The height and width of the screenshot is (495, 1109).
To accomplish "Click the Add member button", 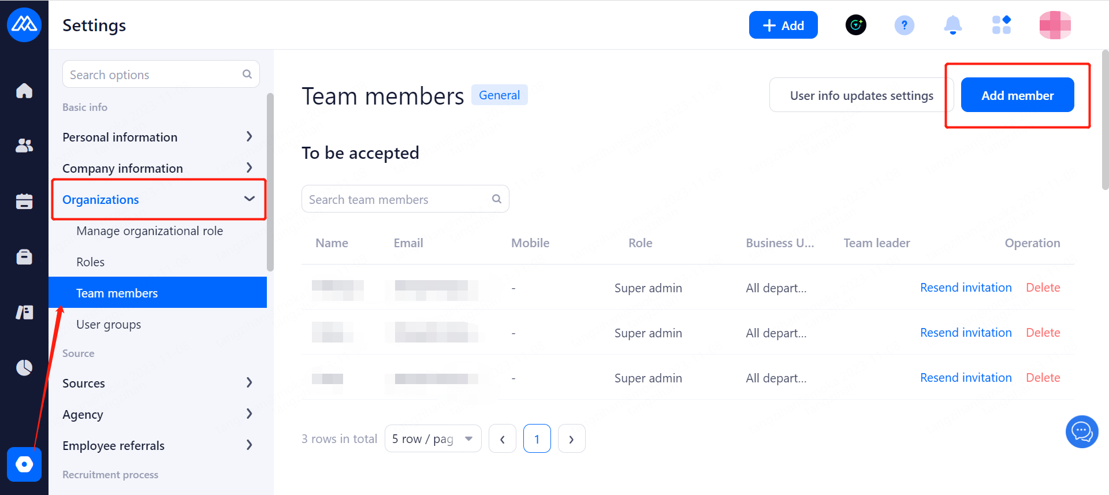I will point(1017,95).
